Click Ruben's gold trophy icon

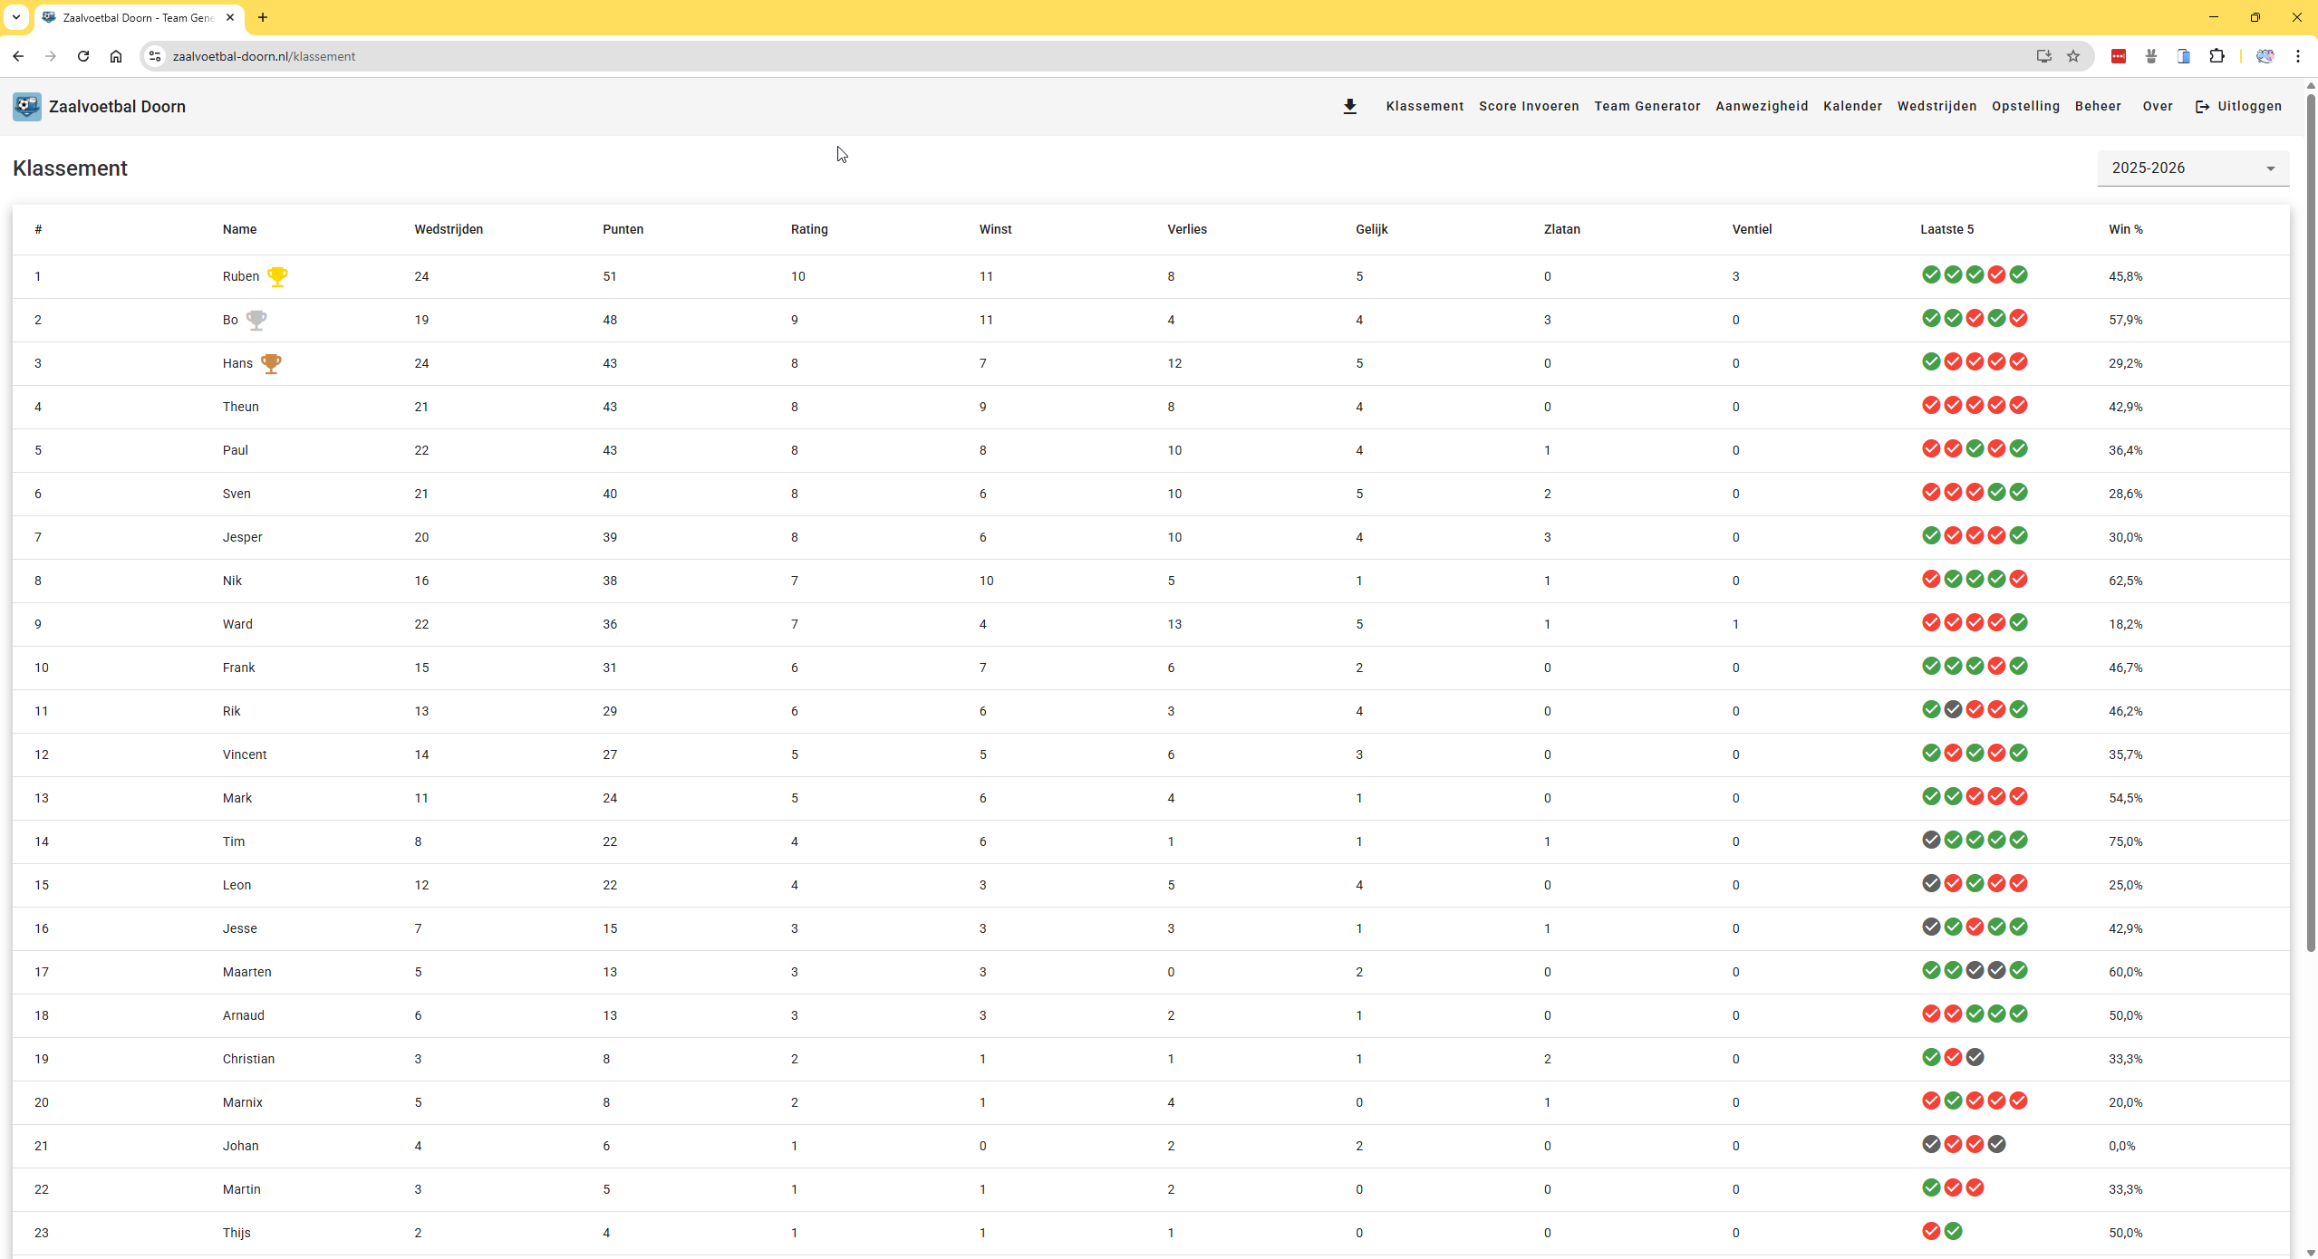pyautogui.click(x=277, y=276)
